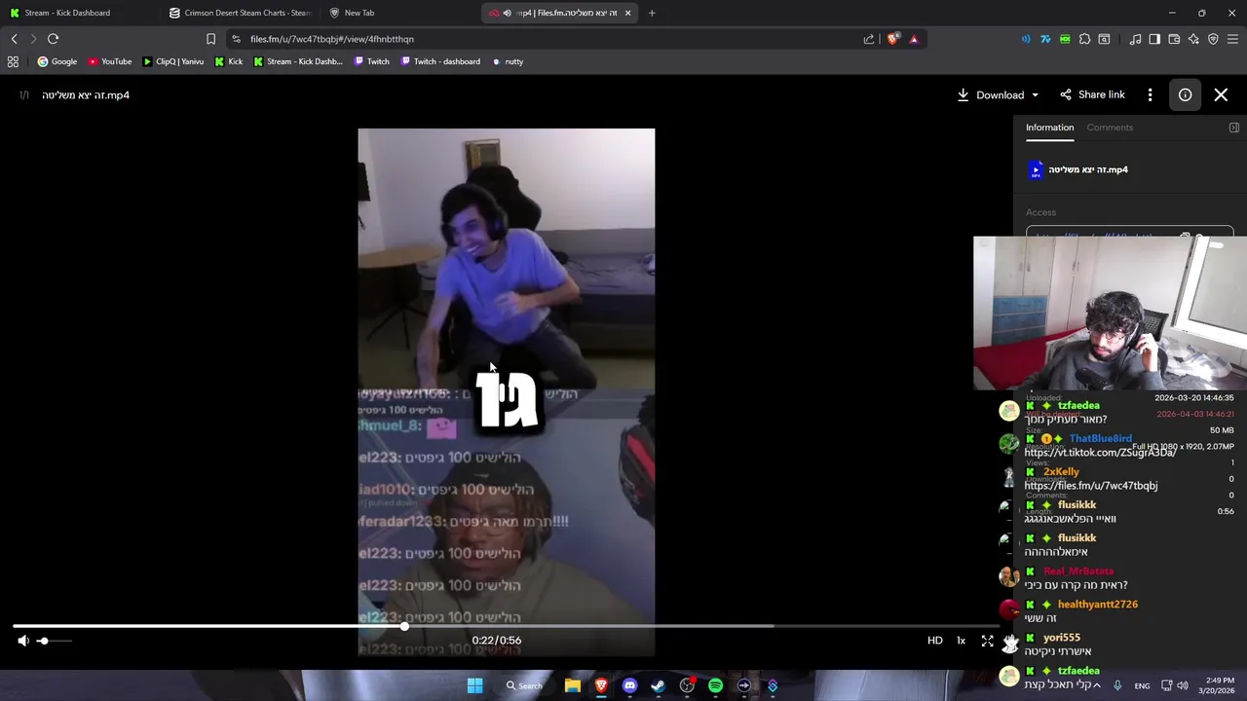
Task: Open the Google bookmark
Action: coord(57,61)
